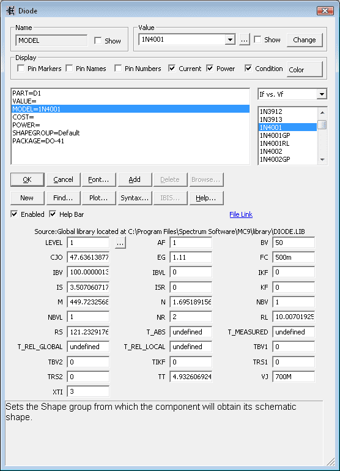Click the TT parameter field
This screenshot has height=471, width=340.
click(191, 377)
